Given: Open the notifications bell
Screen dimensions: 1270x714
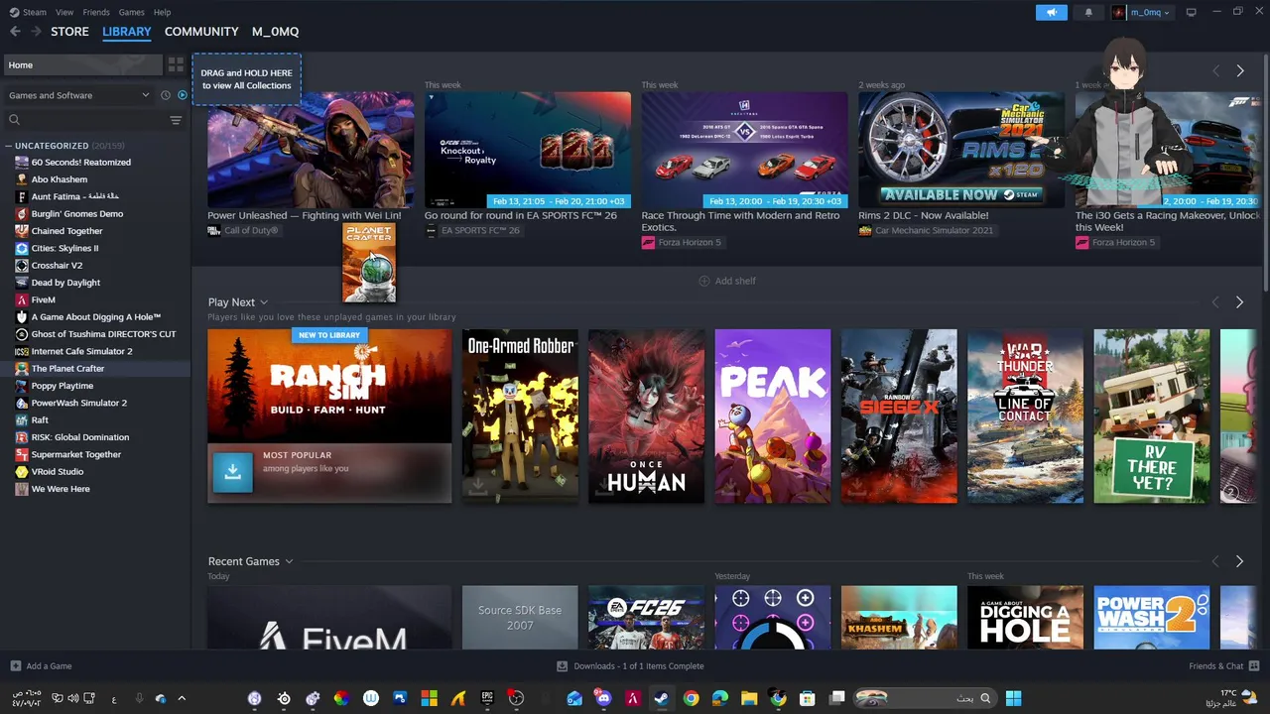Looking at the screenshot, I should pyautogui.click(x=1088, y=12).
